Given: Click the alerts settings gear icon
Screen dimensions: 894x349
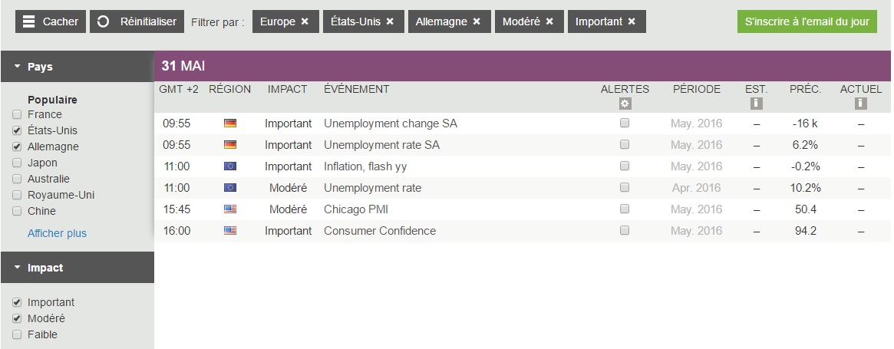Looking at the screenshot, I should coord(625,104).
